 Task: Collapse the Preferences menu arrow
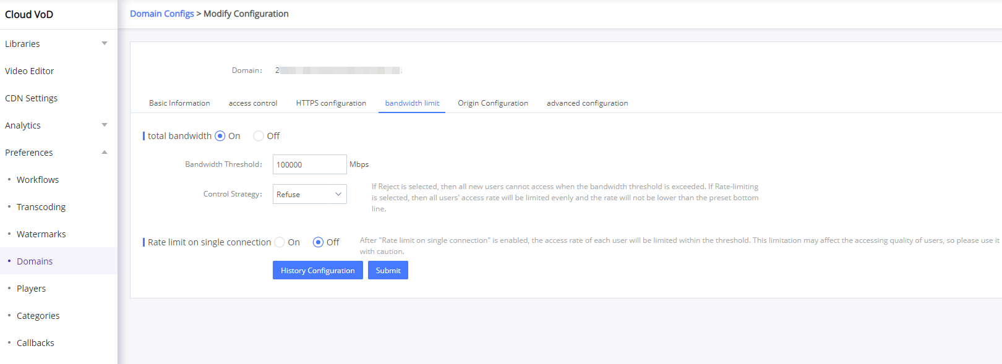coord(105,152)
